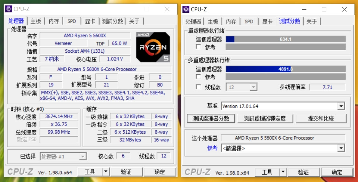Open 内存 tab in left window
The width and height of the screenshot is (358, 182).
54,21
